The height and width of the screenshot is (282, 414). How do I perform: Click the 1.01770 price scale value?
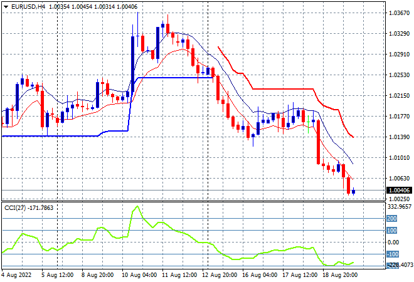(x=399, y=117)
